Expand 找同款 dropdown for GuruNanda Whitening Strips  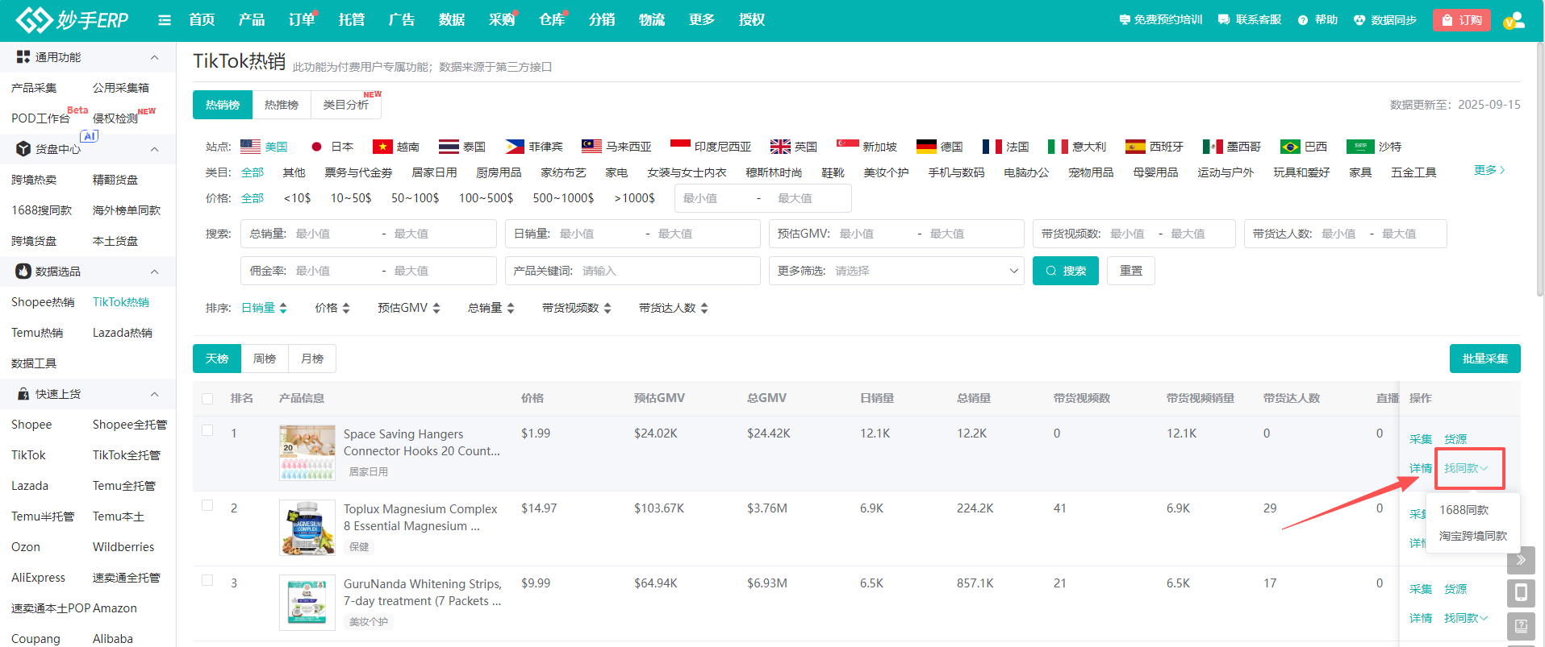click(1465, 618)
